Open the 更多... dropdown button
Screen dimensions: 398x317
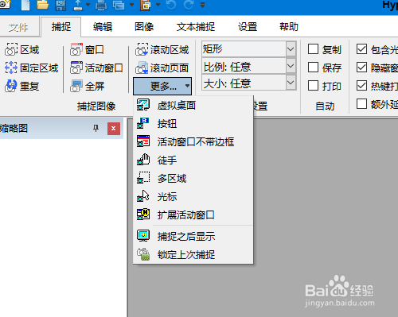(162, 86)
